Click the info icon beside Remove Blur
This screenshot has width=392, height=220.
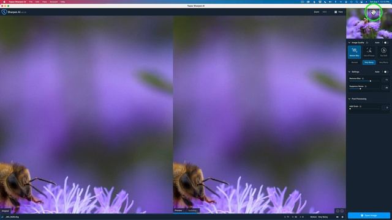[363, 79]
